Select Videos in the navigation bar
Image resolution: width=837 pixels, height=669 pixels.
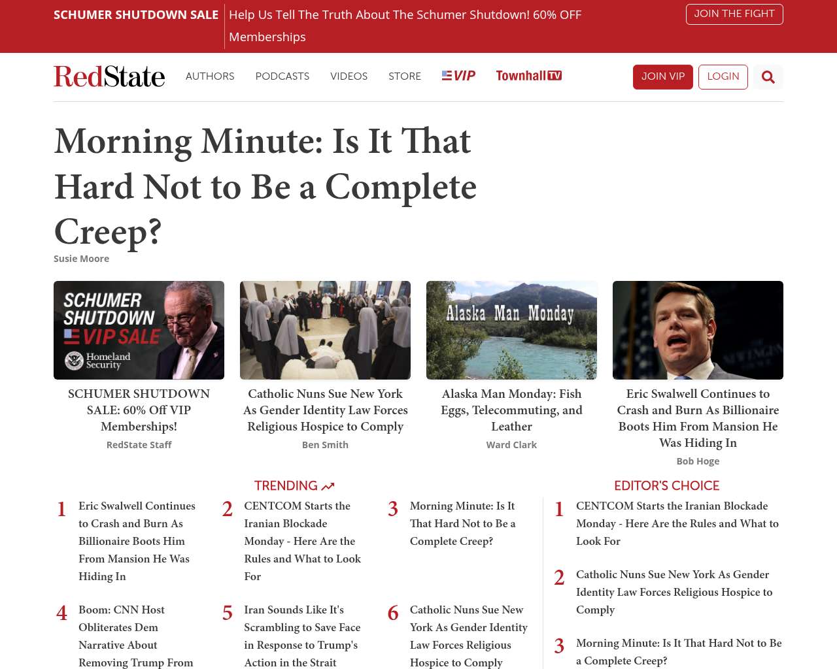pyautogui.click(x=349, y=76)
